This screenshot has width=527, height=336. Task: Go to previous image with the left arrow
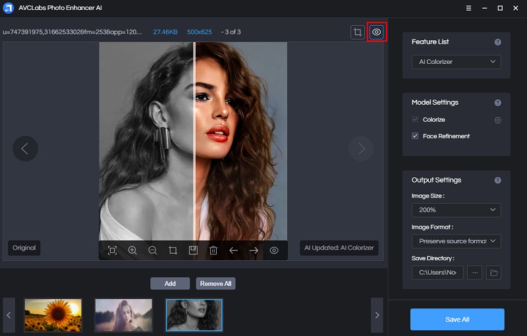point(234,250)
